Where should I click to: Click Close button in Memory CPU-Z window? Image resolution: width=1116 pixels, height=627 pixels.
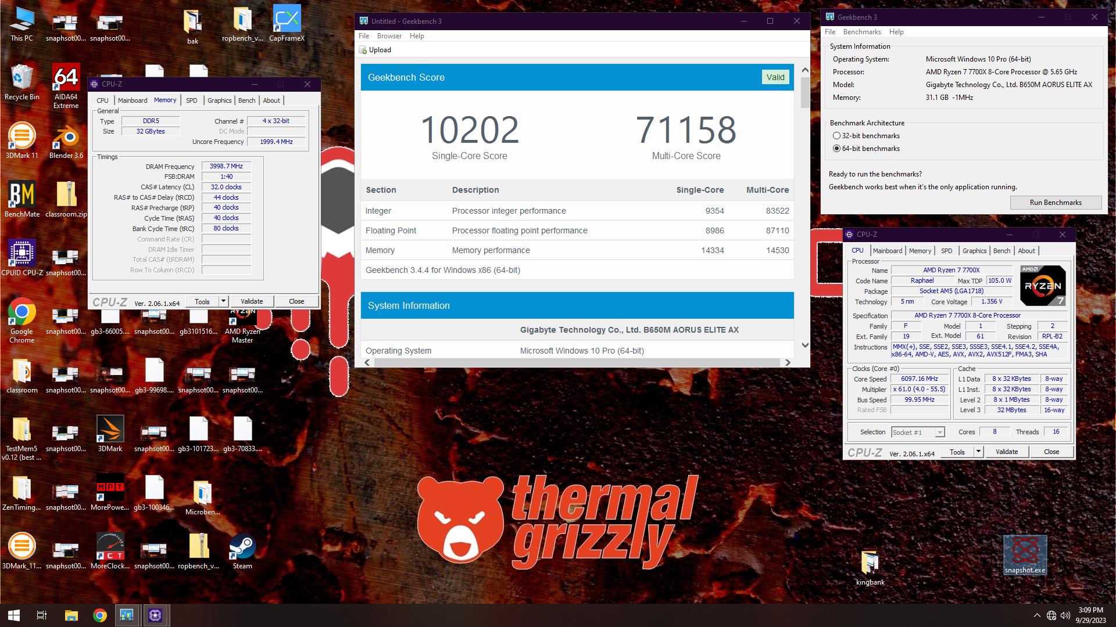[296, 301]
